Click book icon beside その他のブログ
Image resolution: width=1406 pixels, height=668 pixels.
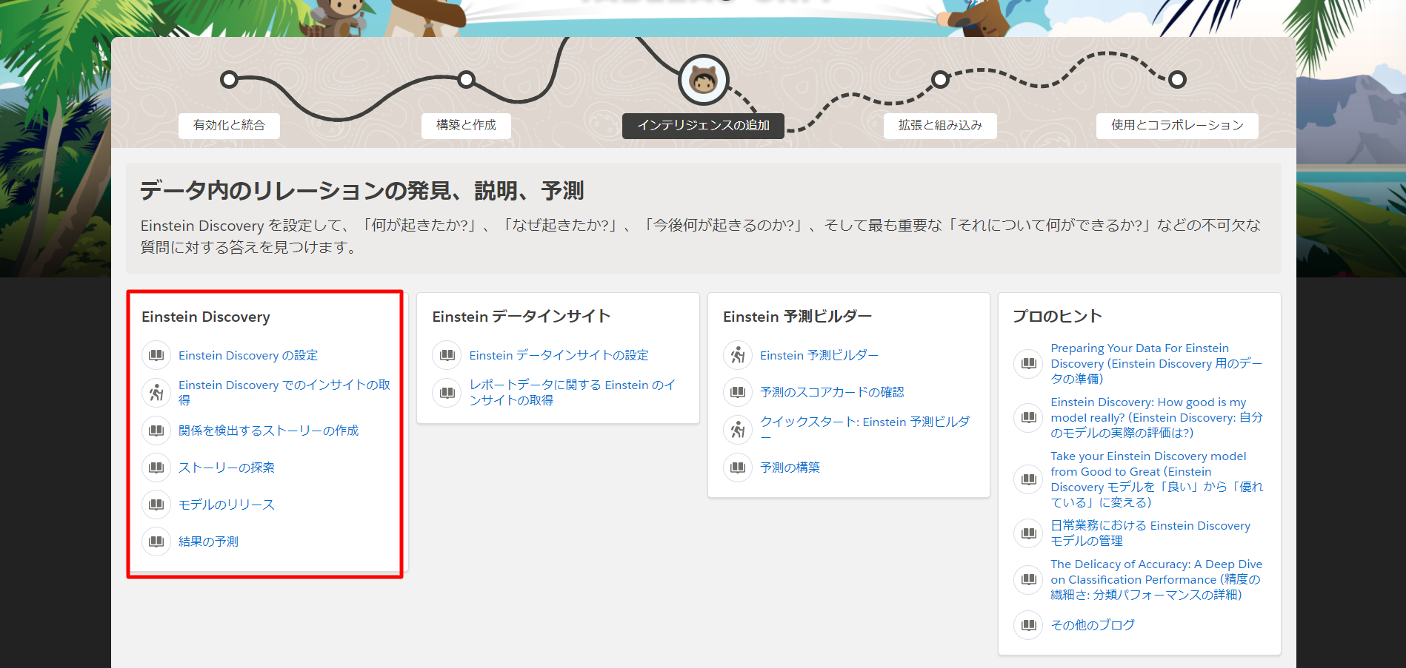coord(1028,625)
